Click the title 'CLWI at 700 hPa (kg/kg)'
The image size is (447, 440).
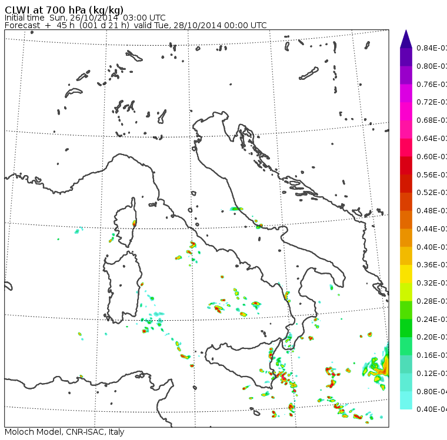click(x=64, y=9)
